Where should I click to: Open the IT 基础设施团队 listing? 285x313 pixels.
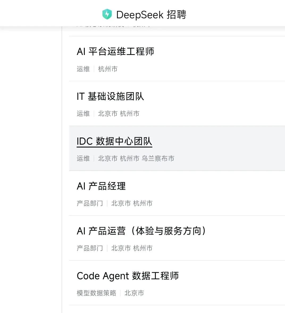(x=110, y=96)
